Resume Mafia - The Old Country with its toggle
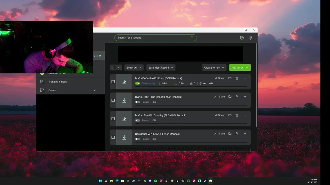 pos(137,121)
